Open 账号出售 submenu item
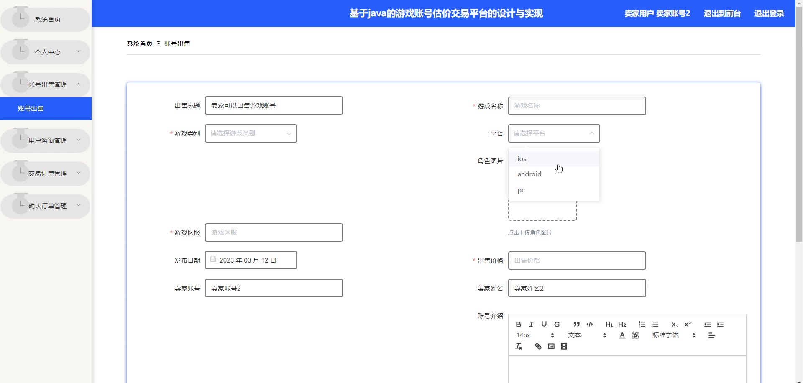This screenshot has width=803, height=383. pyautogui.click(x=46, y=108)
